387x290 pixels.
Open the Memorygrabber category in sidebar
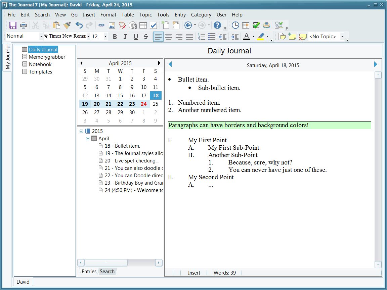pyautogui.click(x=47, y=57)
